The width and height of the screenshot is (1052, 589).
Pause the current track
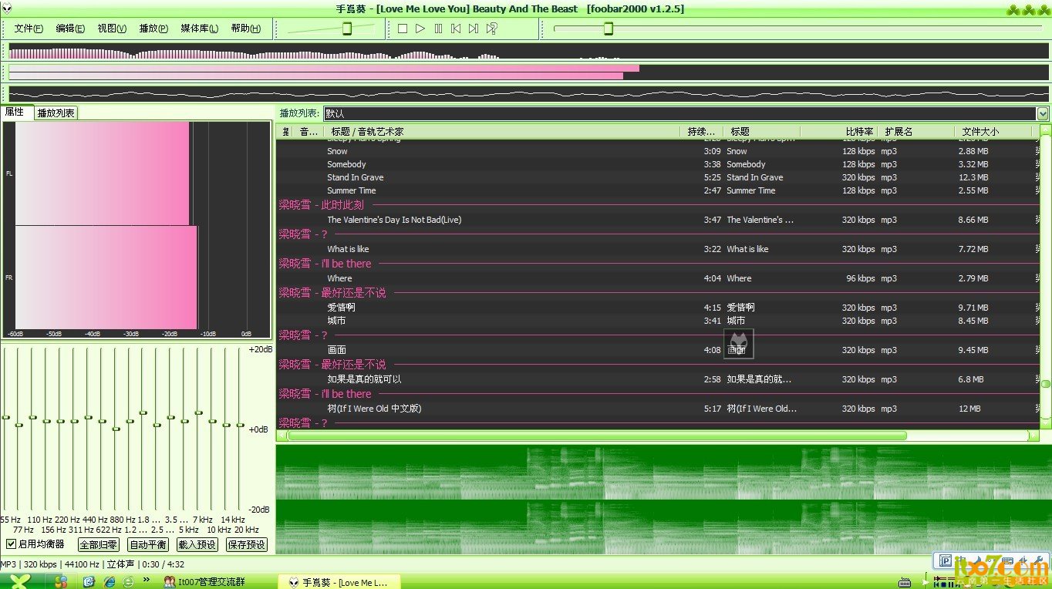point(438,29)
